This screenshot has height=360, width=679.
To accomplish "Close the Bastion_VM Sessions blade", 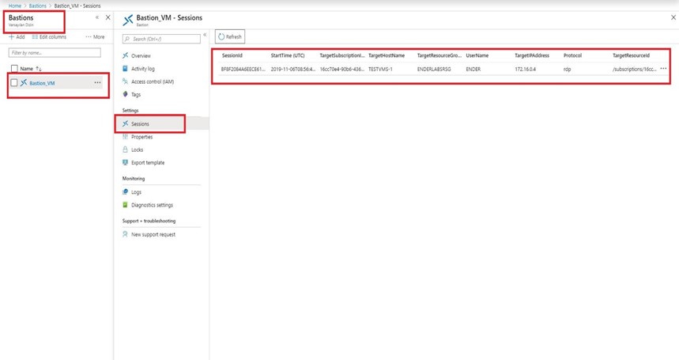I will click(673, 17).
